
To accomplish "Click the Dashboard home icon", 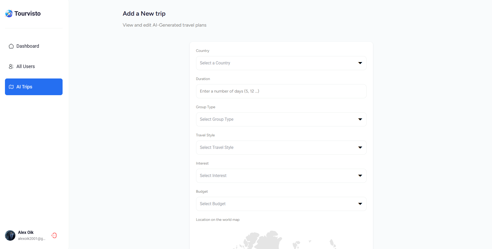I will point(11,46).
